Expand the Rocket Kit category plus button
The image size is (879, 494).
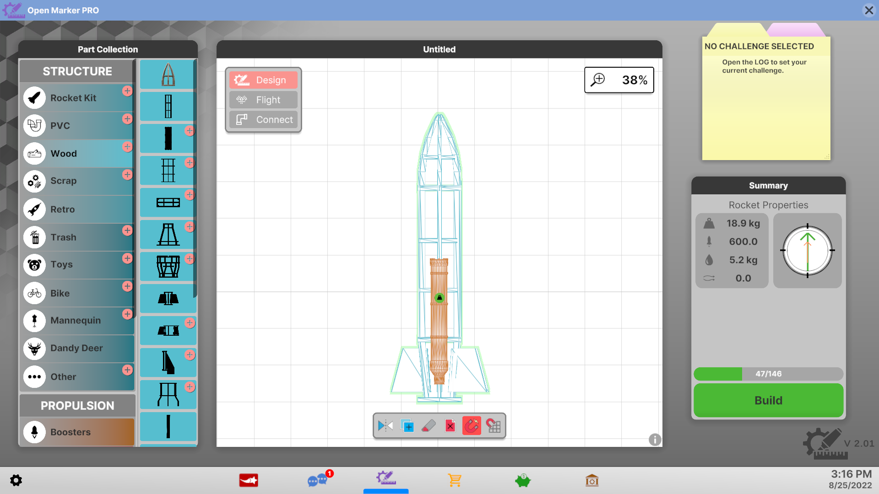[x=127, y=91]
